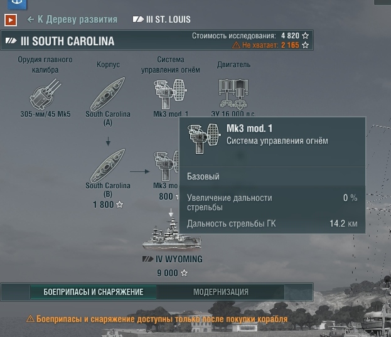This screenshot has width=391, height=337.
Task: Click the anchor emblem icon in the top corner
Action: [17, 4]
